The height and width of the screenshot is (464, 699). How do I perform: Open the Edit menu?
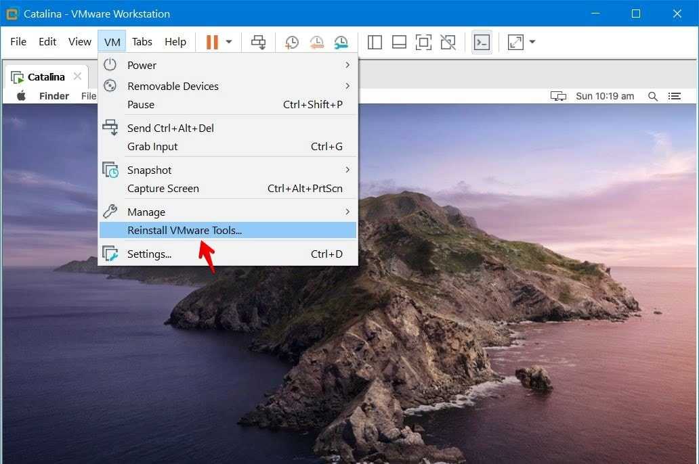coord(47,42)
